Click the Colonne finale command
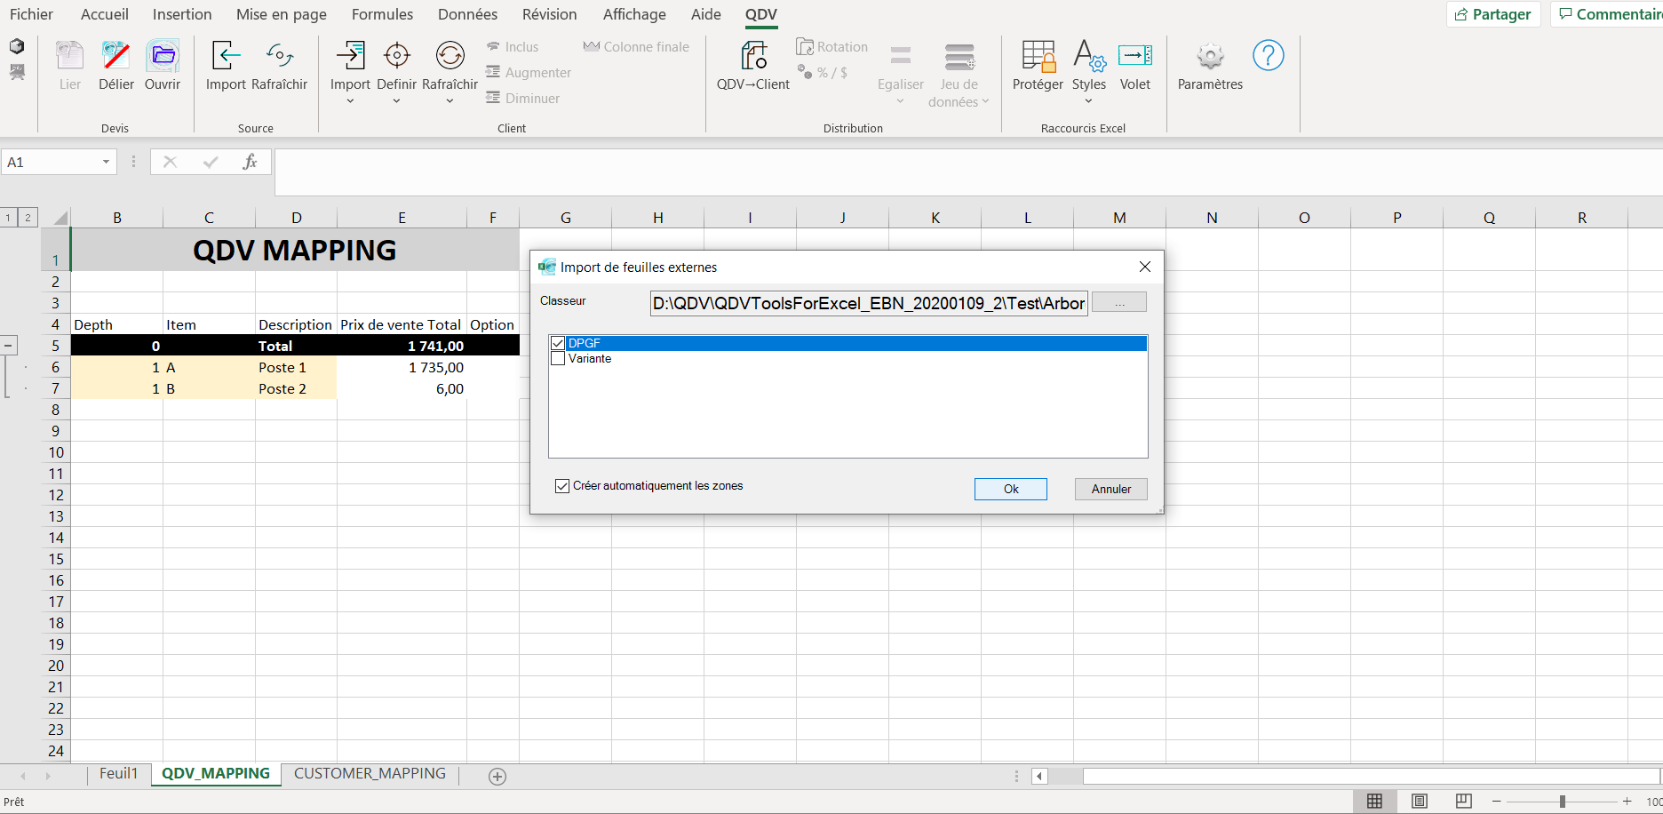This screenshot has width=1663, height=814. pyautogui.click(x=636, y=47)
